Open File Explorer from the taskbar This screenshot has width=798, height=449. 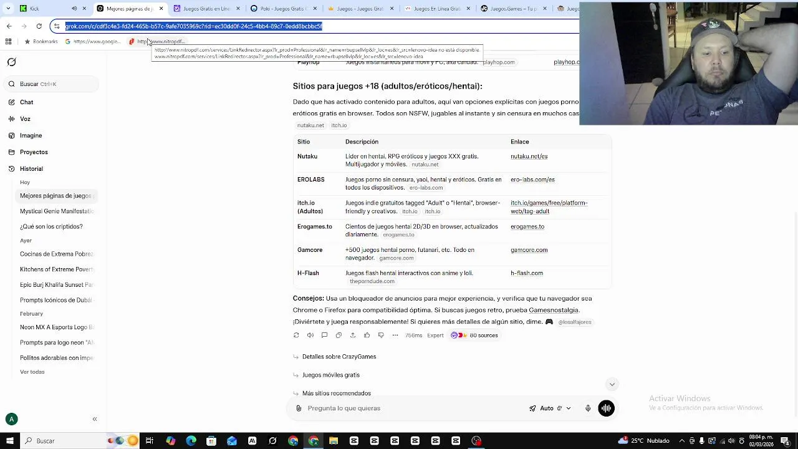point(334,441)
